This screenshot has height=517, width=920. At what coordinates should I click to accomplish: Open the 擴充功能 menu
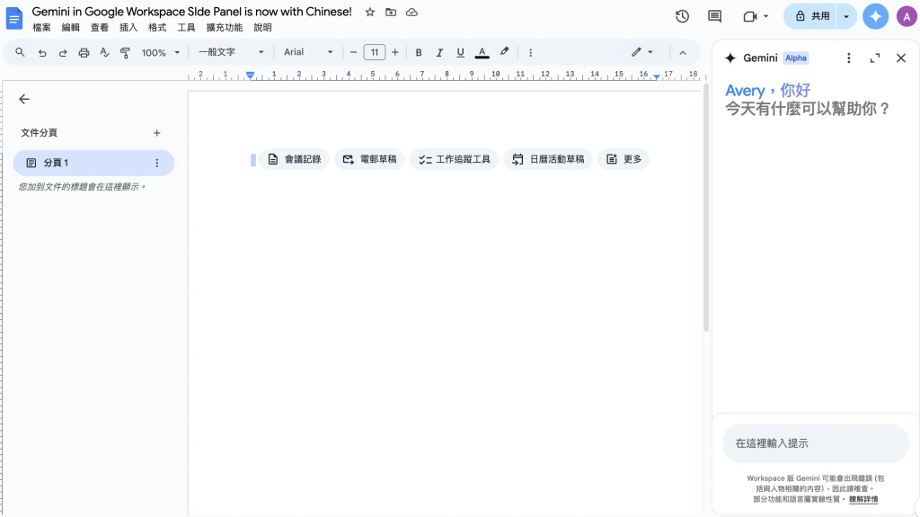point(224,28)
